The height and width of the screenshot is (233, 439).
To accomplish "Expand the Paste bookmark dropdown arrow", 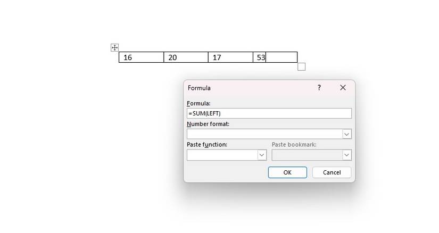I will (x=347, y=155).
